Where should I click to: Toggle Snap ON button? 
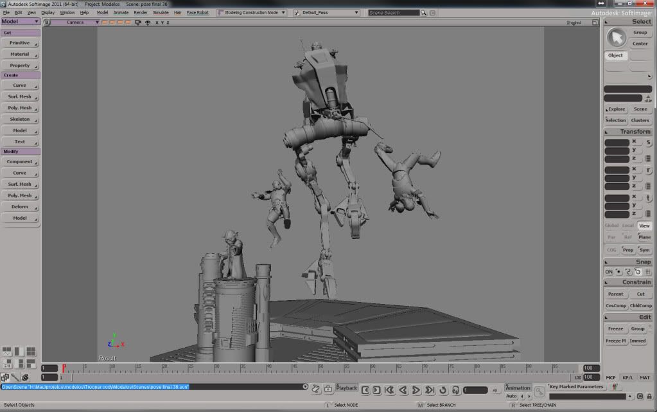[x=608, y=272]
